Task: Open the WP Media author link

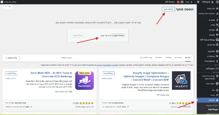Action: [161, 95]
